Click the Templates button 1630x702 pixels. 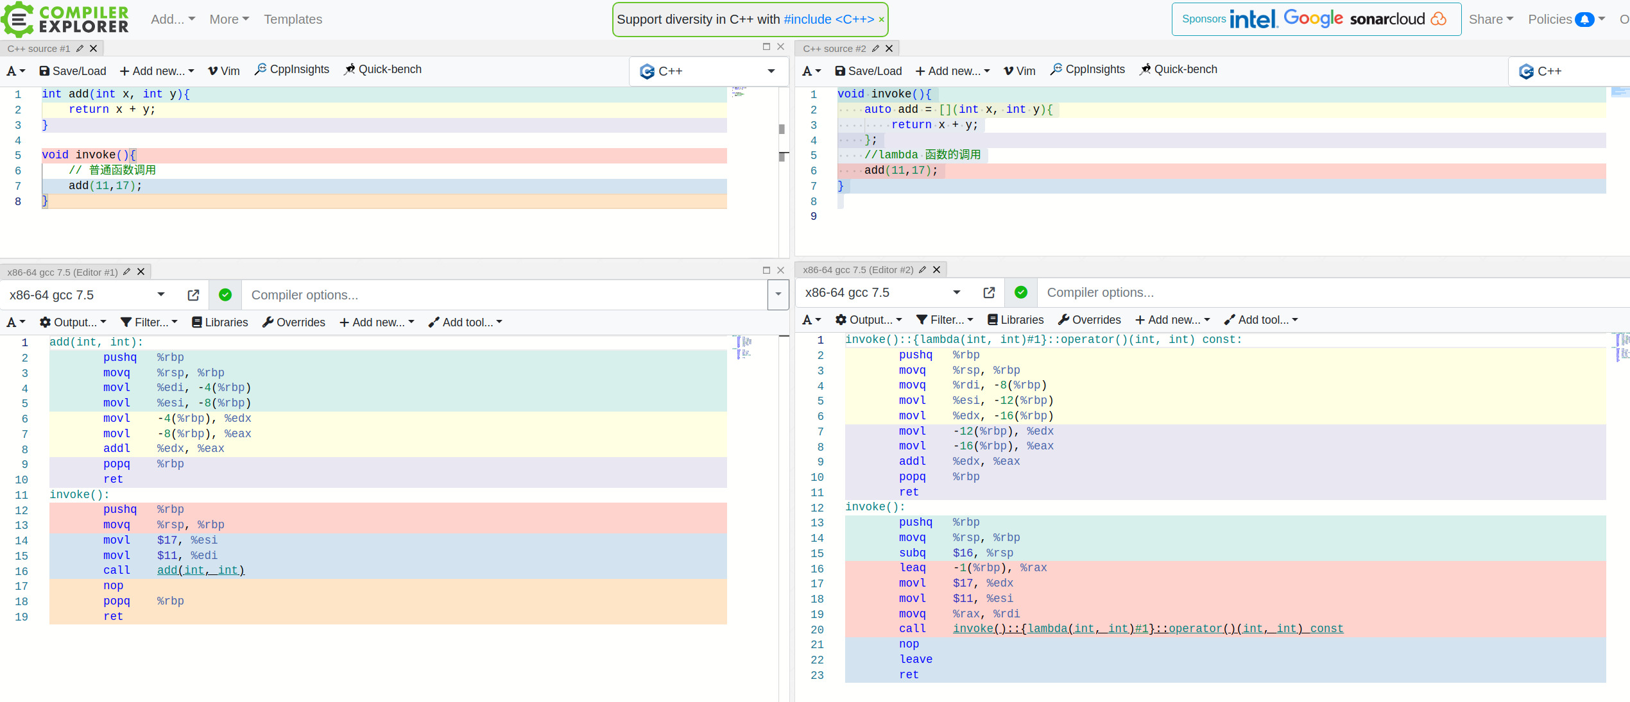pyautogui.click(x=293, y=19)
